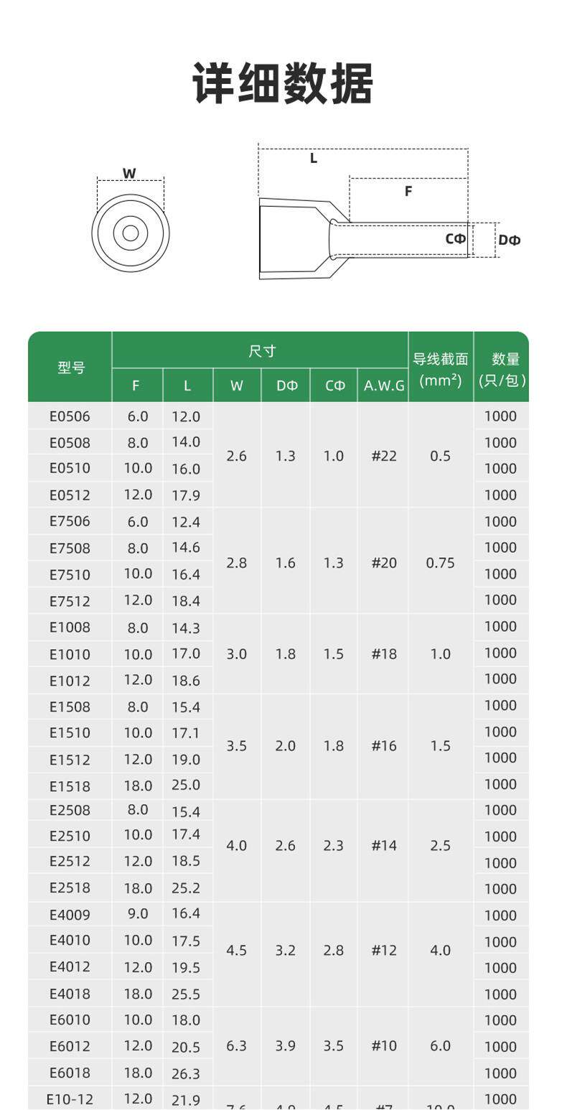
Task: Click the 数量 (只/包) column header
Action: pos(502,368)
